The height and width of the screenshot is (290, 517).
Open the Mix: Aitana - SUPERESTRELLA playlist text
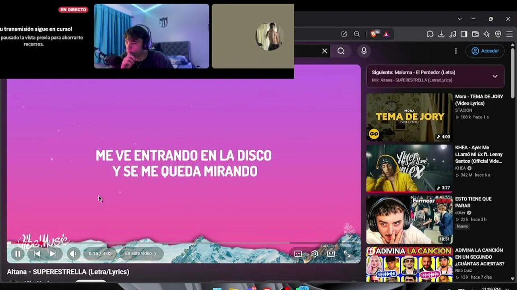[412, 80]
